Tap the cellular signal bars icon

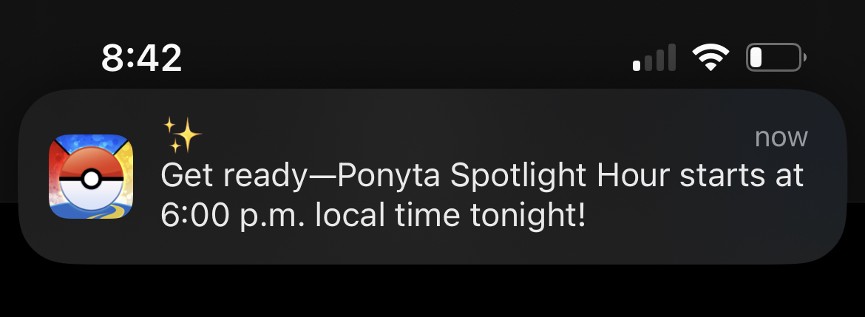654,58
